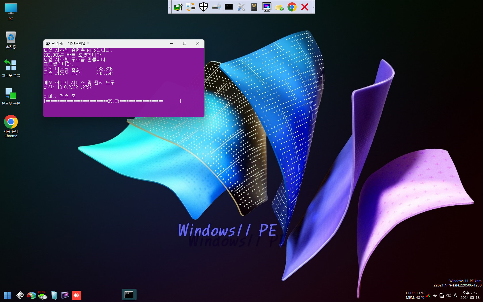Image resolution: width=483 pixels, height=302 pixels.
Task: Launch command prompt from the top dock
Action: pyautogui.click(x=229, y=7)
